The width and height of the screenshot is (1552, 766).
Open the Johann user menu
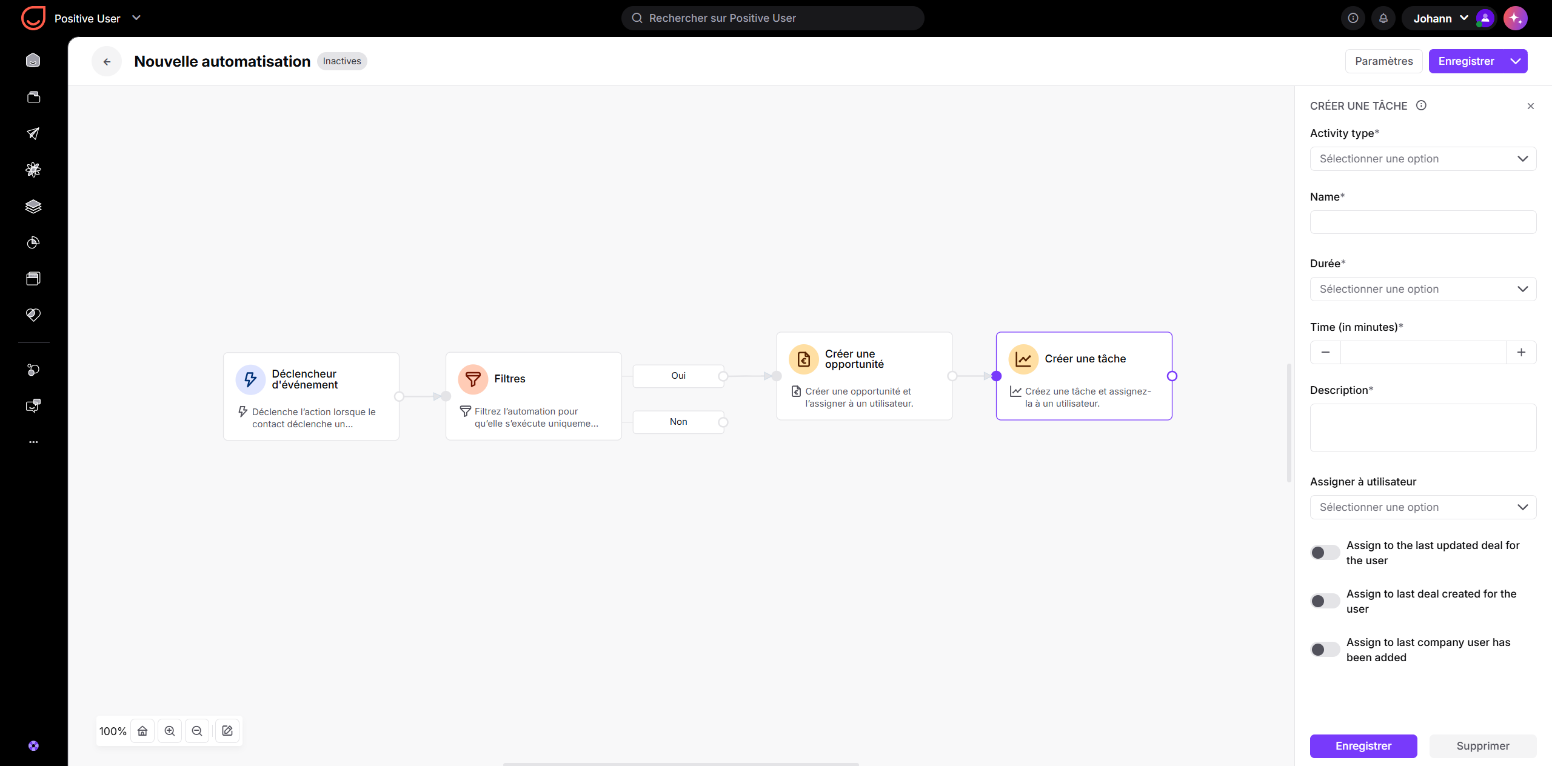tap(1448, 18)
